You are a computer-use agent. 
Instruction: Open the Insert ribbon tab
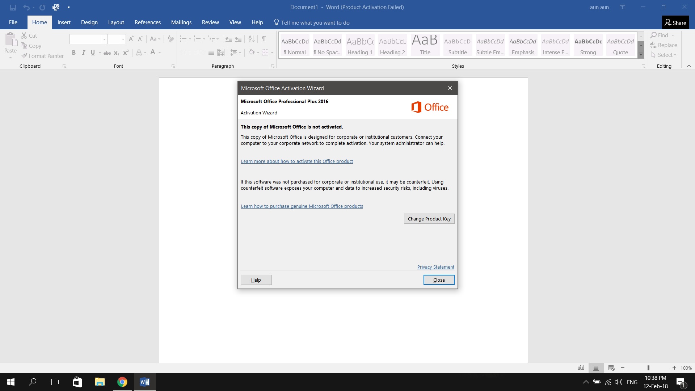click(x=63, y=22)
